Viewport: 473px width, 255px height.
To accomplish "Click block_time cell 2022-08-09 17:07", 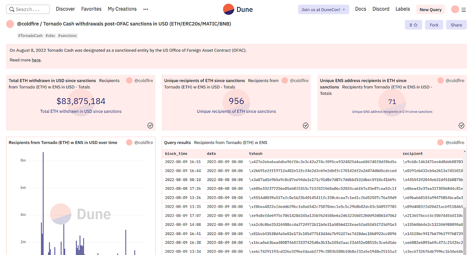I will [x=183, y=215].
